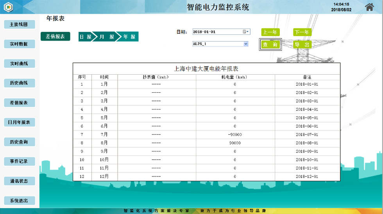Open 历史曲线 from the sidebar
383x214 pixels.
pos(19,83)
